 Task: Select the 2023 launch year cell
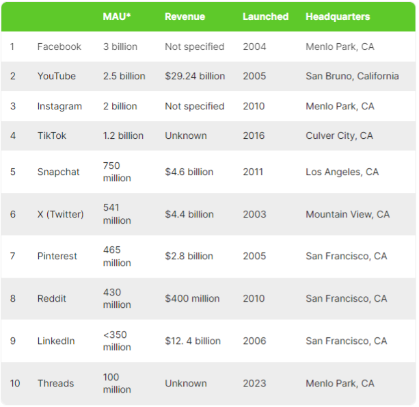(254, 383)
